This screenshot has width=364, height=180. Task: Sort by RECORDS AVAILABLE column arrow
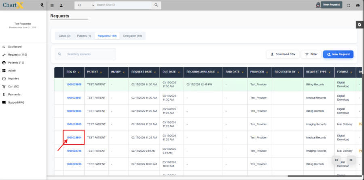[218, 72]
